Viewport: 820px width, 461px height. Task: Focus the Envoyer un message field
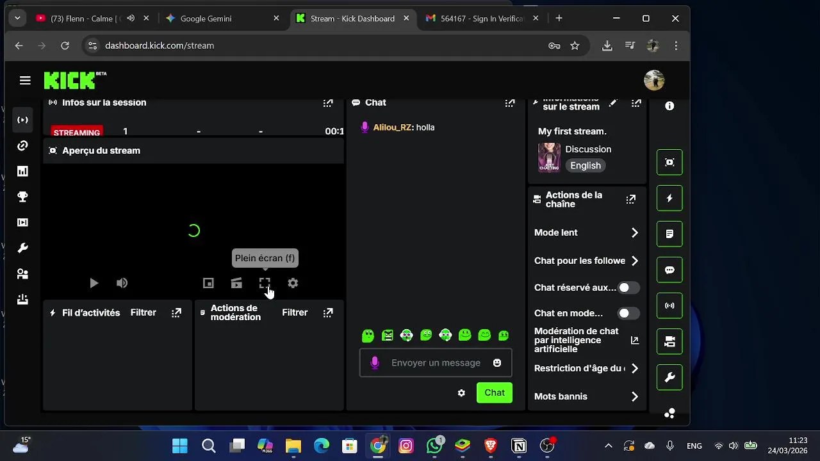point(436,363)
